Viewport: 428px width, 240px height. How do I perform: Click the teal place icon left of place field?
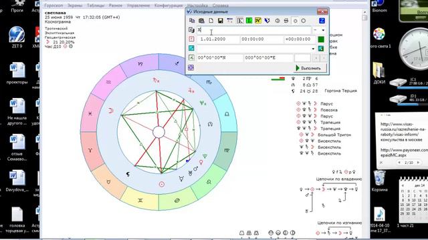pyautogui.click(x=191, y=49)
